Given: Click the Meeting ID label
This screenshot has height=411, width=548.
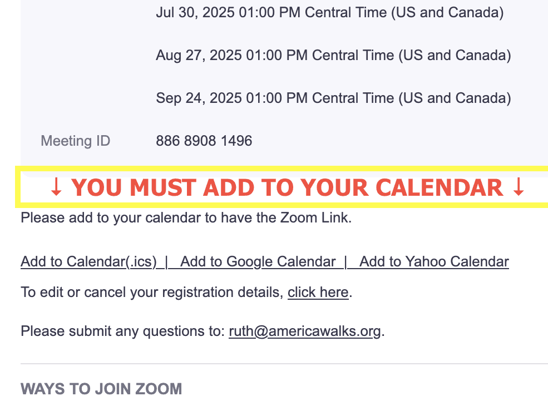Looking at the screenshot, I should [76, 141].
